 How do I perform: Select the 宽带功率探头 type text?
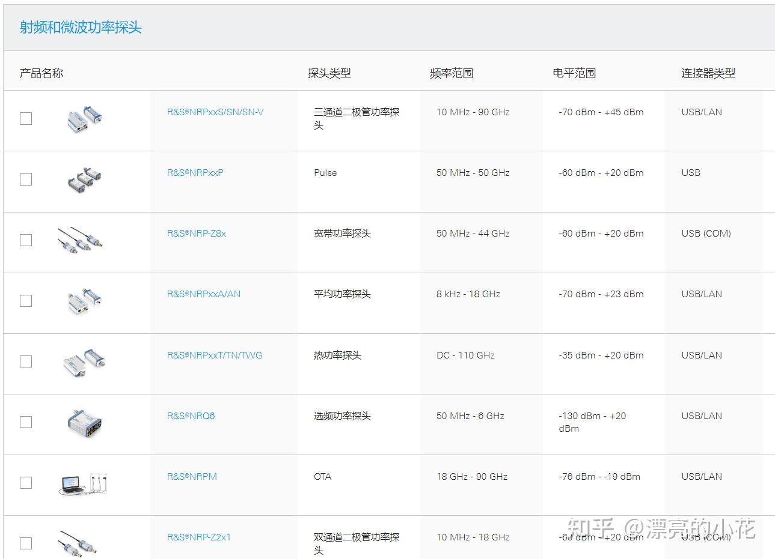(x=342, y=234)
